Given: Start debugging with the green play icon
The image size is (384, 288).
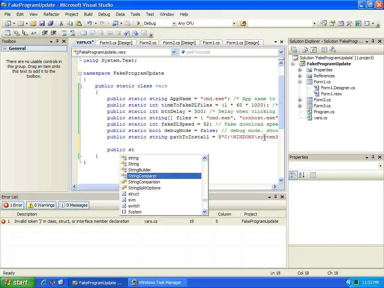Looking at the screenshot, I should click(138, 23).
